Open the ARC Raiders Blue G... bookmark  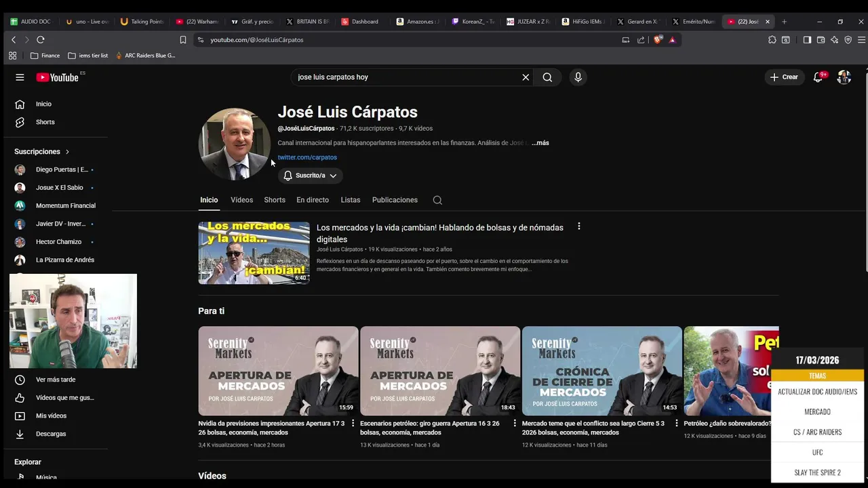coord(146,56)
